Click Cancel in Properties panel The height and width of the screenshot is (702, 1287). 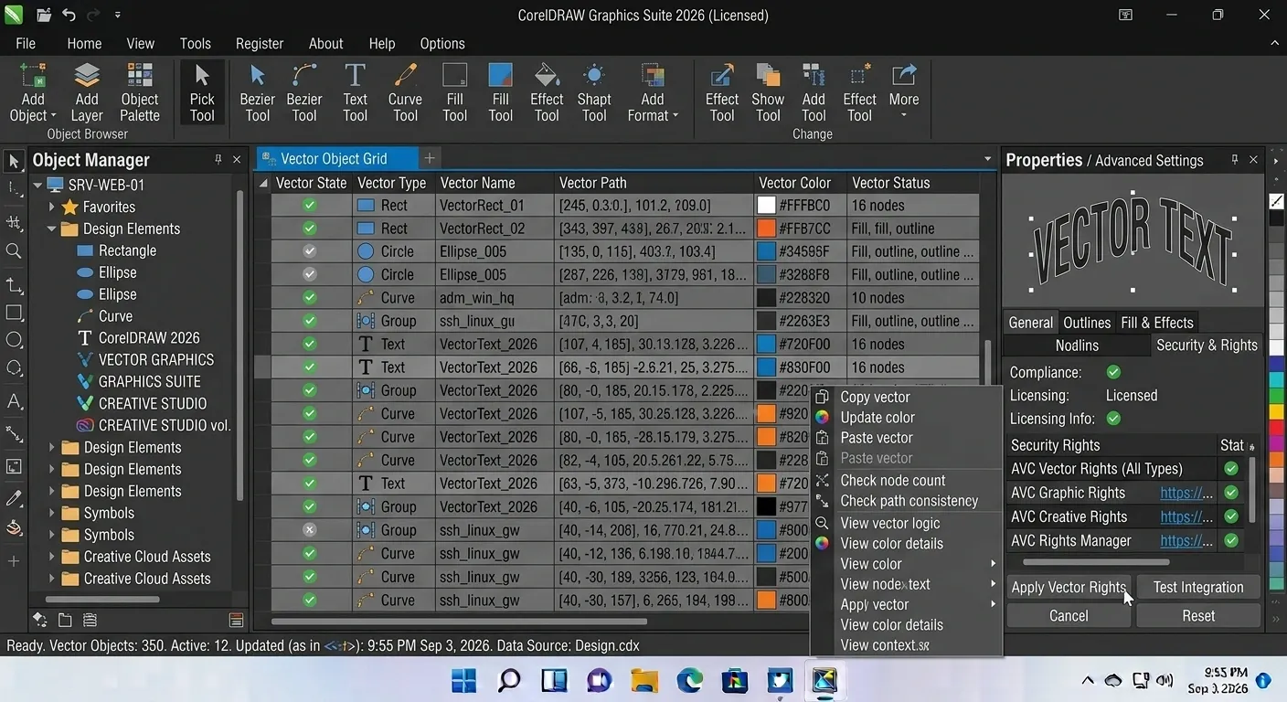[1069, 616]
